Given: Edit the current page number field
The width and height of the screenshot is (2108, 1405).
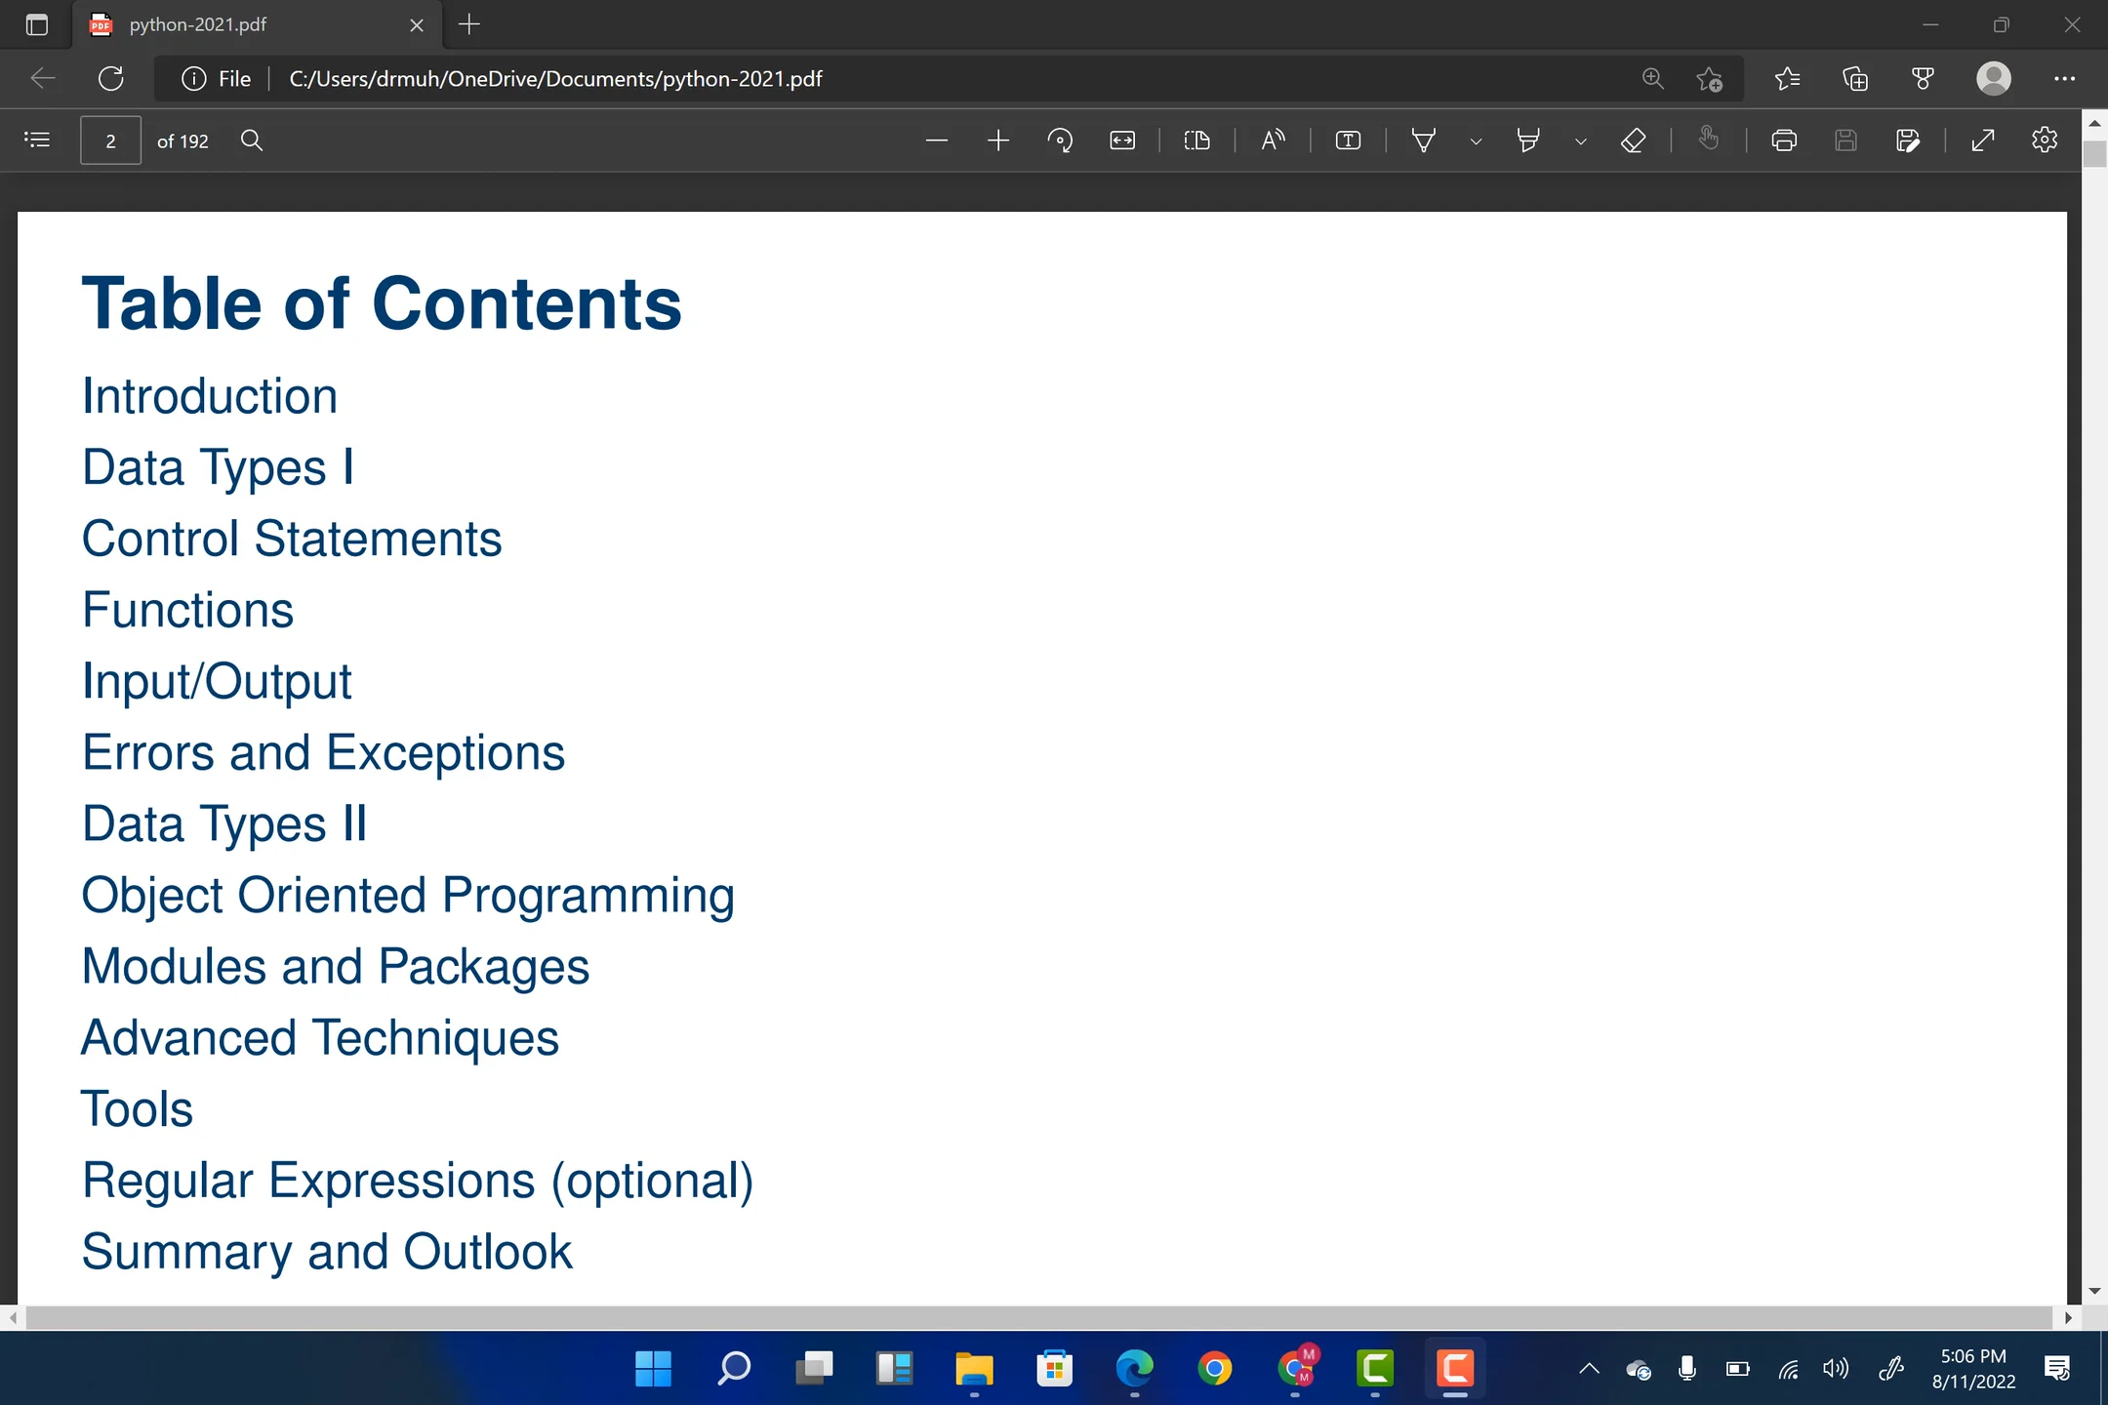Looking at the screenshot, I should tap(110, 140).
